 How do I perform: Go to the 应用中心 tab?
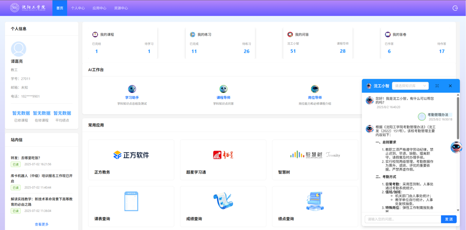pos(99,8)
